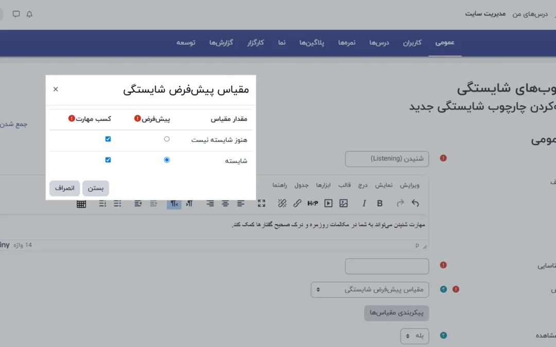Image resolution: width=556 pixels, height=347 pixels.
Task: Switch to the 'کاربران' navigation tab
Action: pyautogui.click(x=412, y=43)
